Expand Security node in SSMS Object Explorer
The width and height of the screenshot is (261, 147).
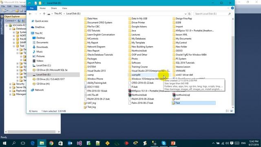(10, 84)
